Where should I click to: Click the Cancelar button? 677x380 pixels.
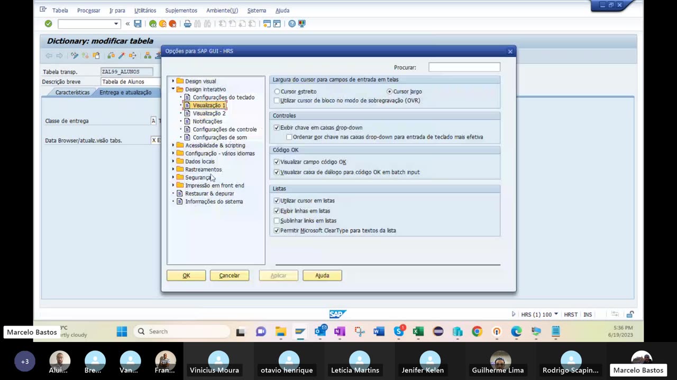click(x=229, y=275)
